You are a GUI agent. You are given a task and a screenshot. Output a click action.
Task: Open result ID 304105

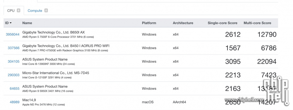click(13, 61)
